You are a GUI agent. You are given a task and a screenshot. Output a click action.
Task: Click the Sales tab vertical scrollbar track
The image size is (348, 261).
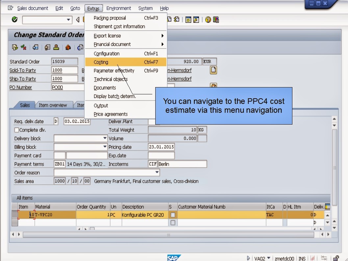coord(335,167)
